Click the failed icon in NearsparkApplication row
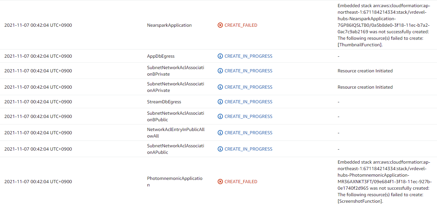The width and height of the screenshot is (437, 205). click(220, 25)
